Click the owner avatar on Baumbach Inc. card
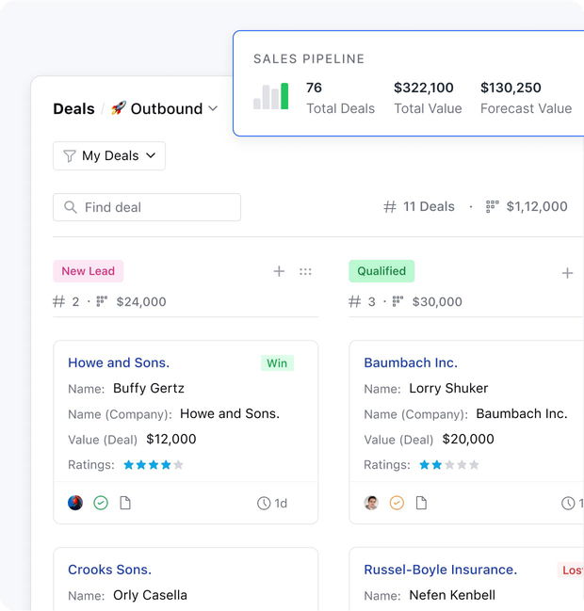Image resolution: width=584 pixels, height=611 pixels. [371, 503]
